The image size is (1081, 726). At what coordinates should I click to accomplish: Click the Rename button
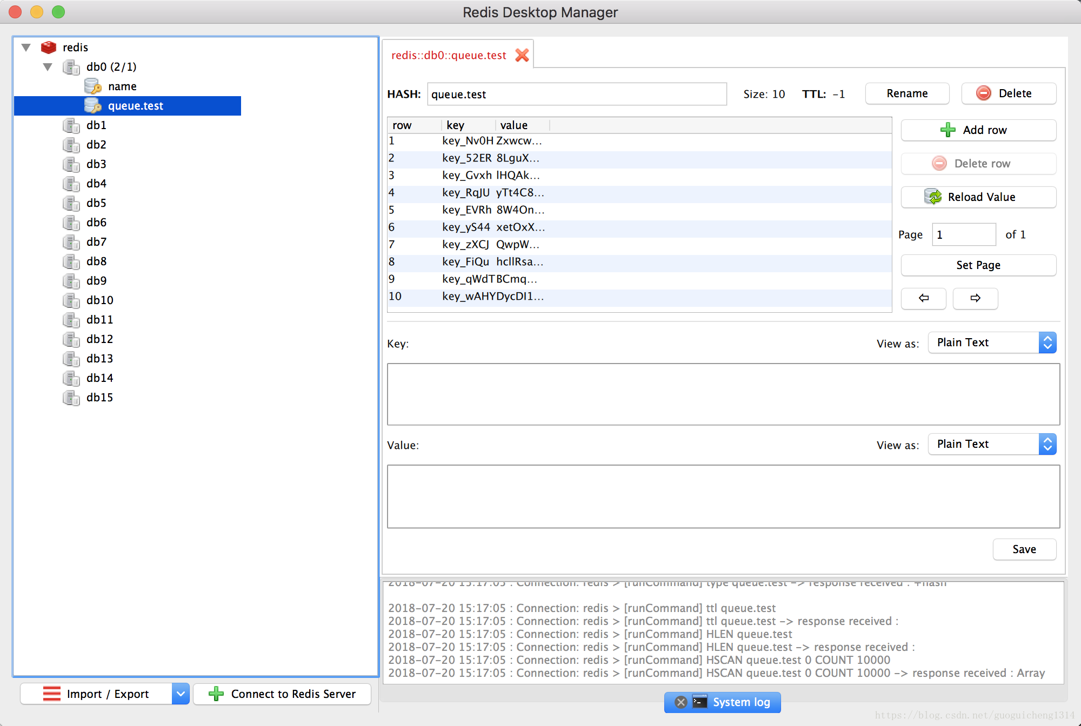(x=907, y=93)
